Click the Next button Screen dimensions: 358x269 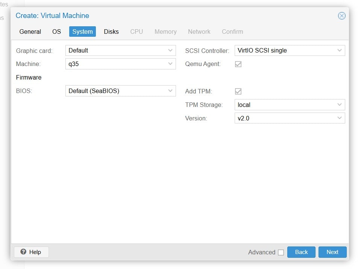pyautogui.click(x=332, y=252)
